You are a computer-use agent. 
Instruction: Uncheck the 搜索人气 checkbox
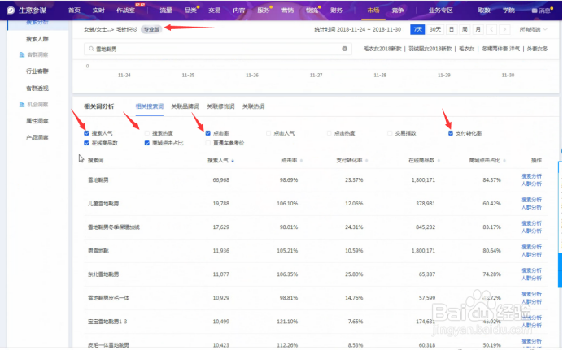86,133
